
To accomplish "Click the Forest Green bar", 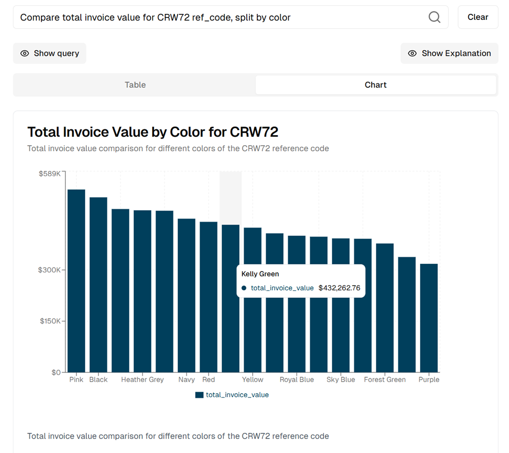I will (x=385, y=308).
